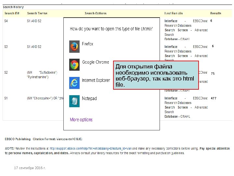Click result count 6 in S4 row
This screenshot has width=234, height=176.
coord(211,21)
